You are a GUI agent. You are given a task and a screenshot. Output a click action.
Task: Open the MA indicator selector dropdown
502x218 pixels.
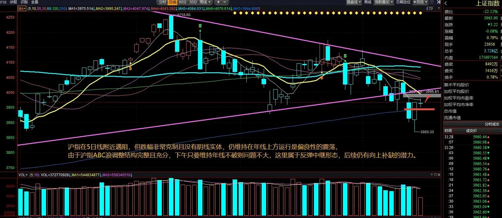click(22, 8)
